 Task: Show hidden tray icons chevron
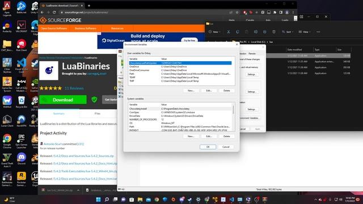pyautogui.click(x=315, y=199)
